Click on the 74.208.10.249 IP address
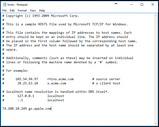 [x=15, y=109]
